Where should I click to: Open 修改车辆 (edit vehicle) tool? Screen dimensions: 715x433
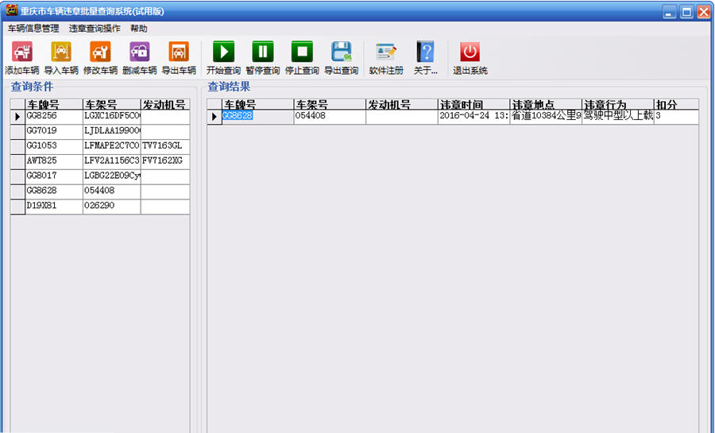(100, 52)
